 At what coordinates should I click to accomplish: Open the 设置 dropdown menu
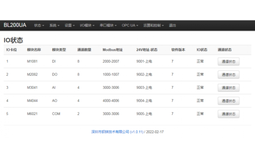coord(69,25)
